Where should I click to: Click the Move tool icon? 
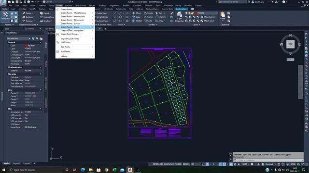tap(134, 13)
